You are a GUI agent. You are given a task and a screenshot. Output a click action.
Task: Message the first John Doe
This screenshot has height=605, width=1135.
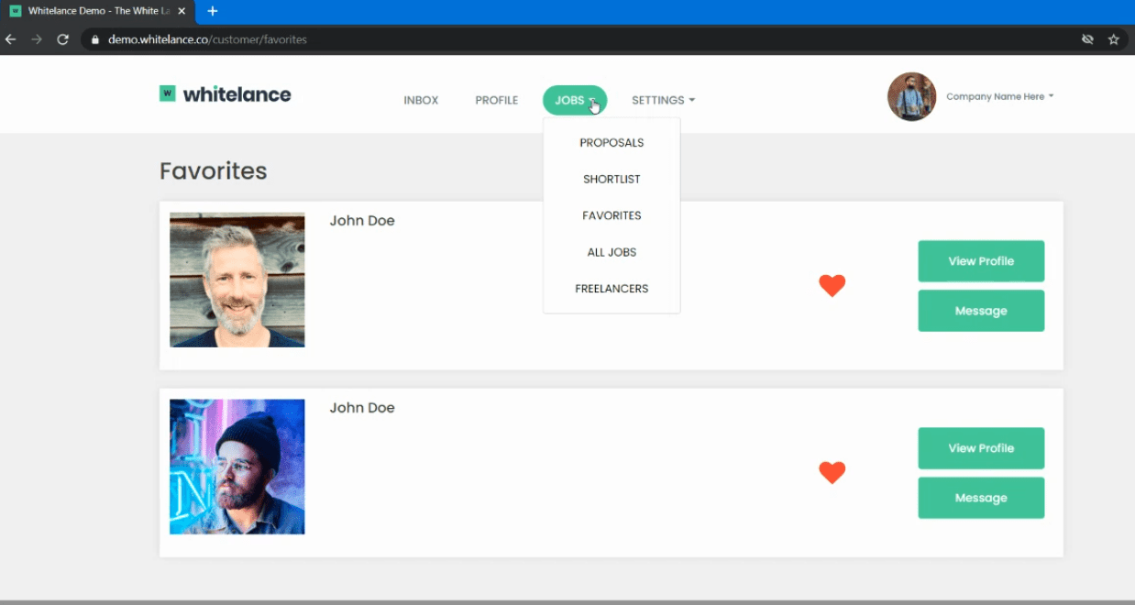[x=981, y=311]
